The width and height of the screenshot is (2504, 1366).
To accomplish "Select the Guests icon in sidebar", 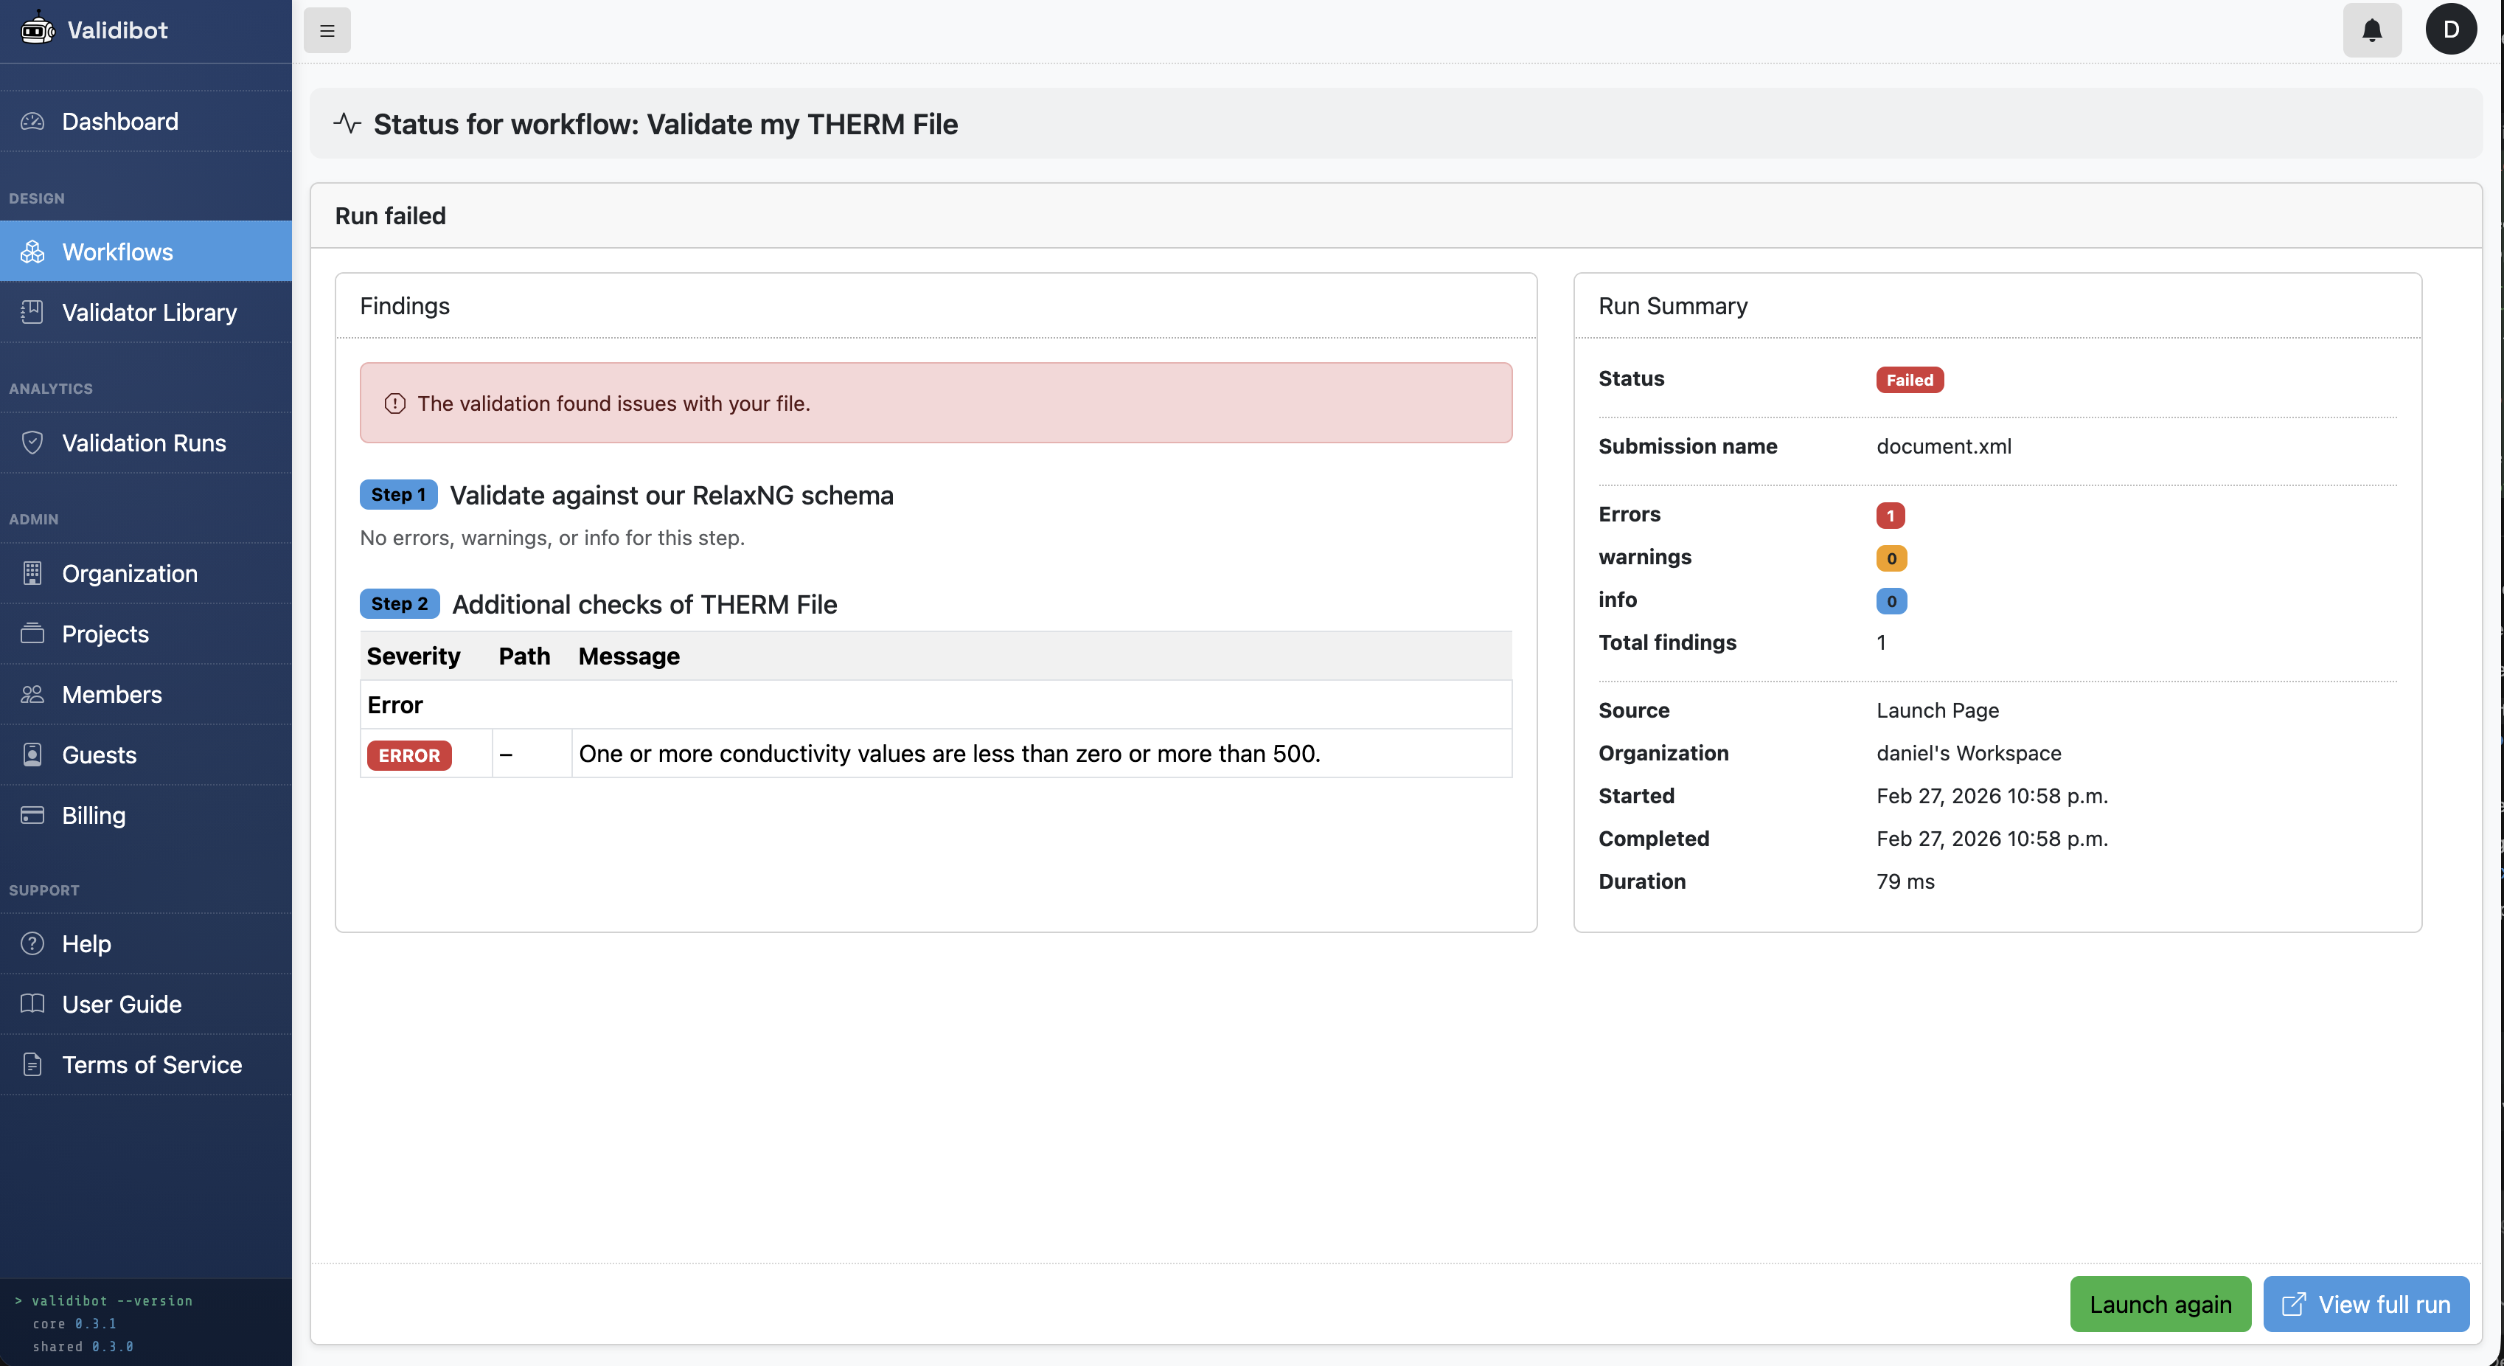I will click(33, 755).
